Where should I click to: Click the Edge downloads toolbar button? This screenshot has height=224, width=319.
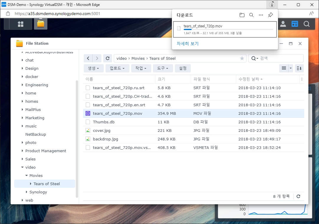272,5
